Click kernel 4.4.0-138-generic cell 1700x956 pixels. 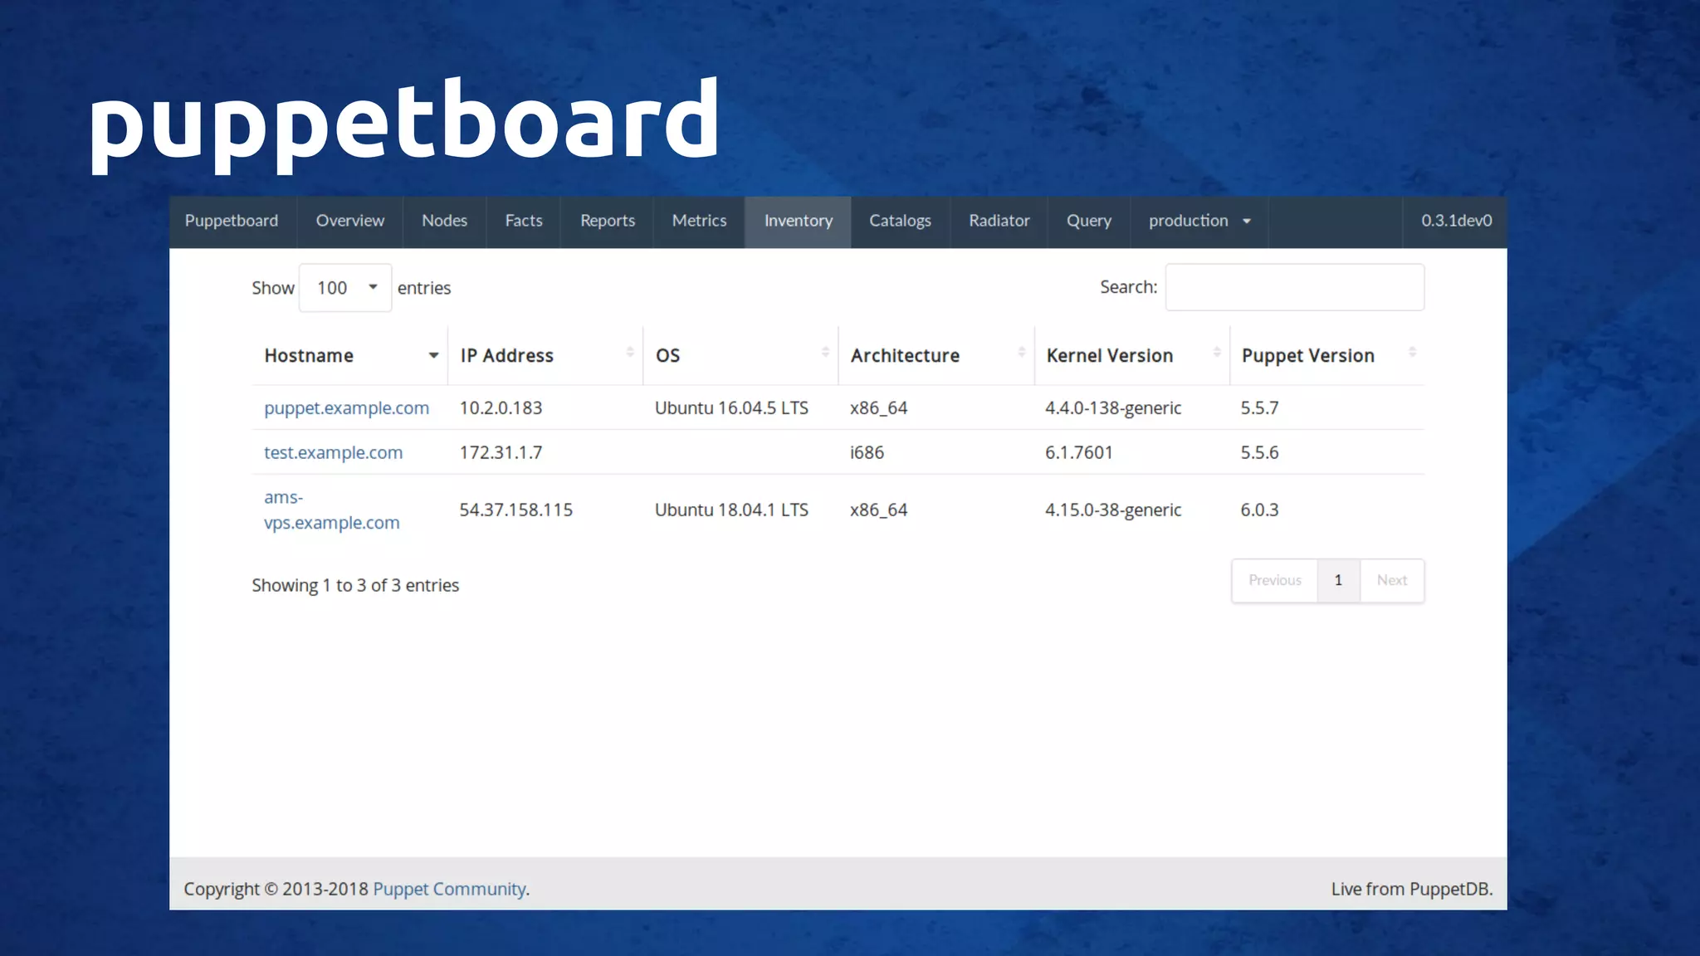pos(1113,408)
